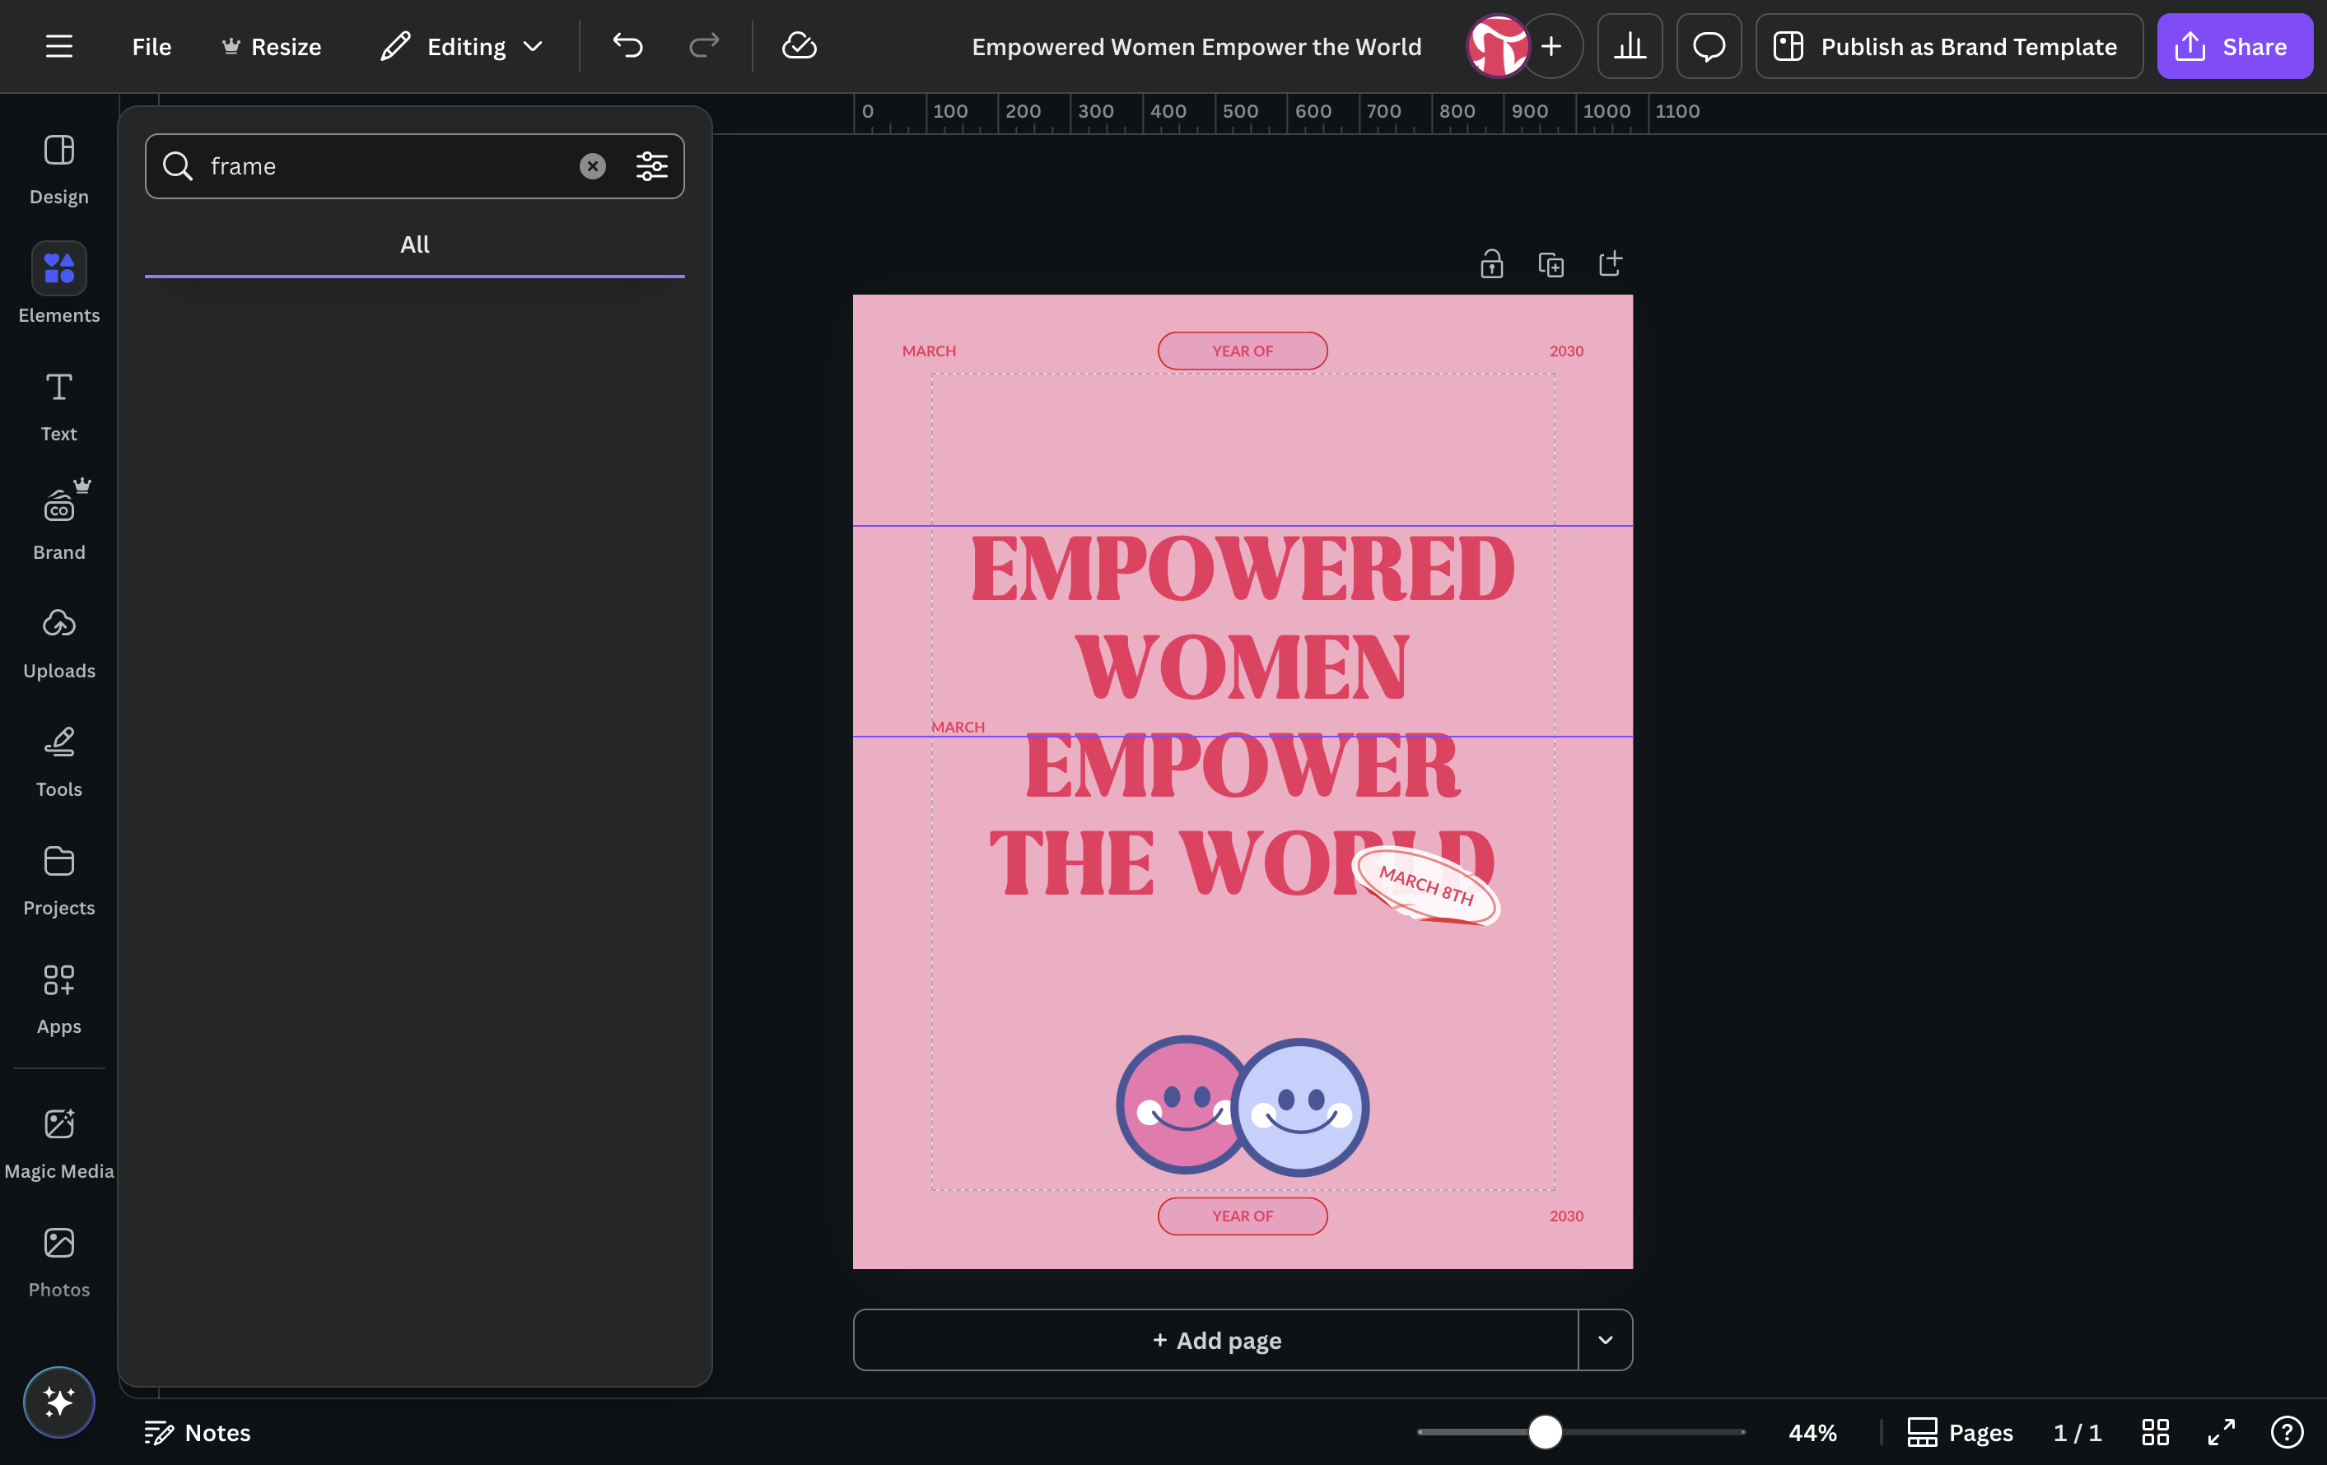Screen dimensions: 2327x1465
Task: Expand the Editing mode dropdown
Action: [462, 46]
